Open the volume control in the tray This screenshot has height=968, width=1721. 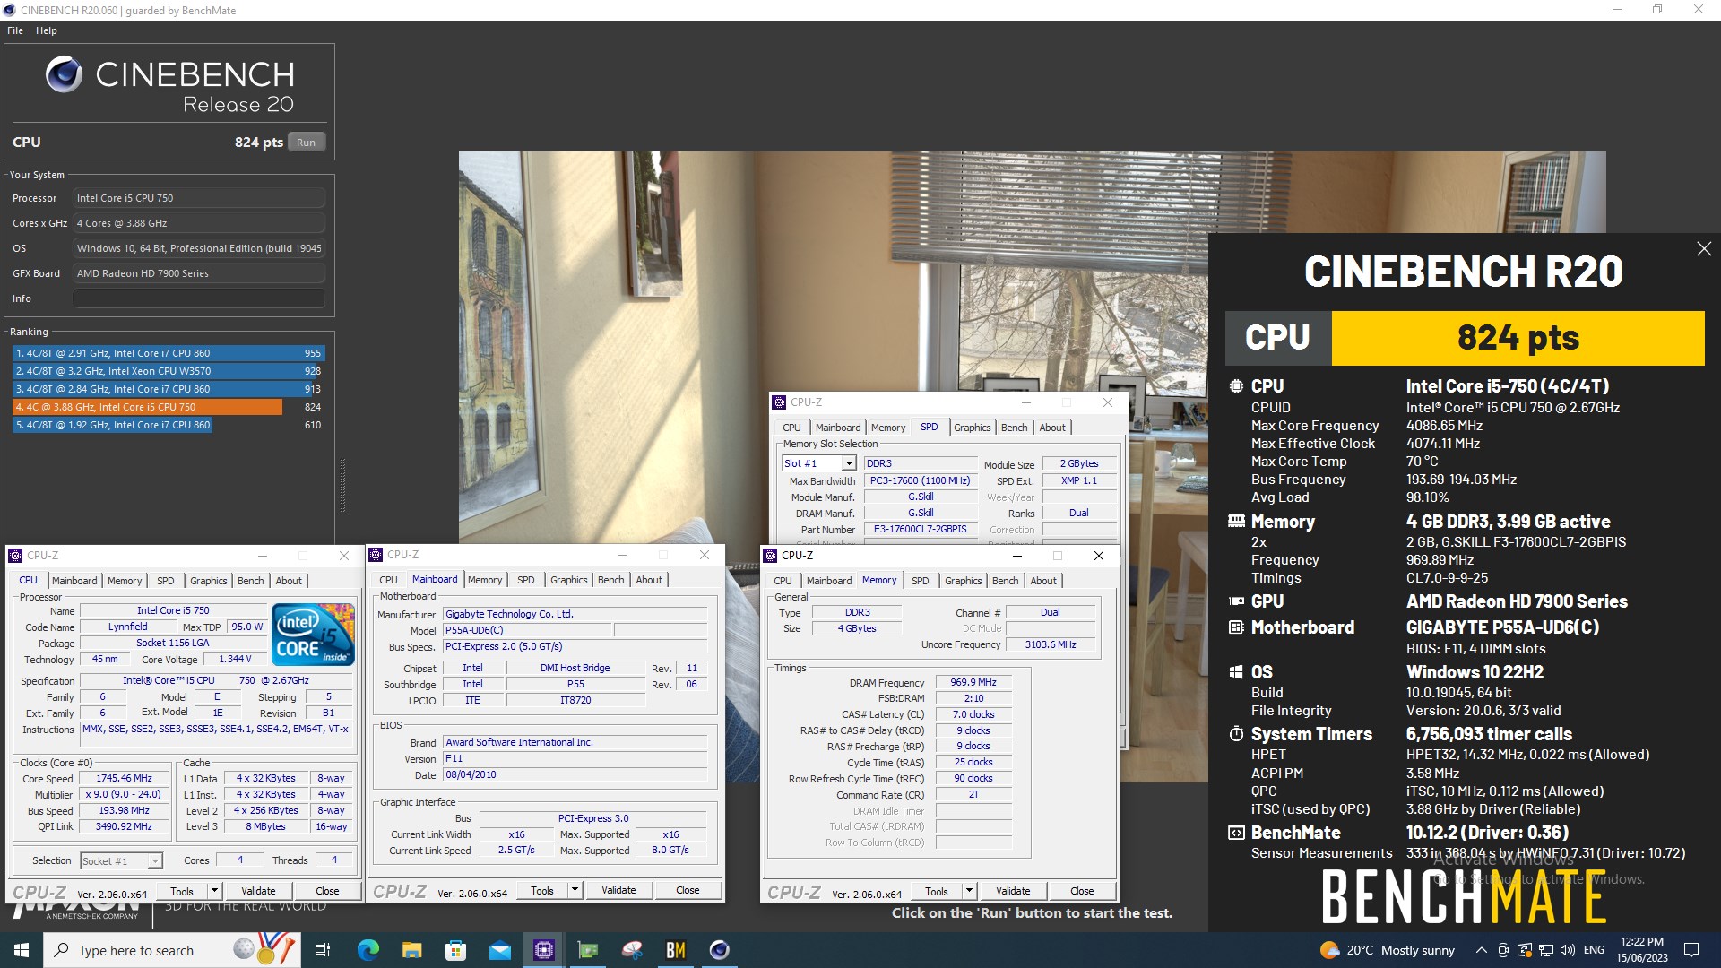[x=1567, y=950]
